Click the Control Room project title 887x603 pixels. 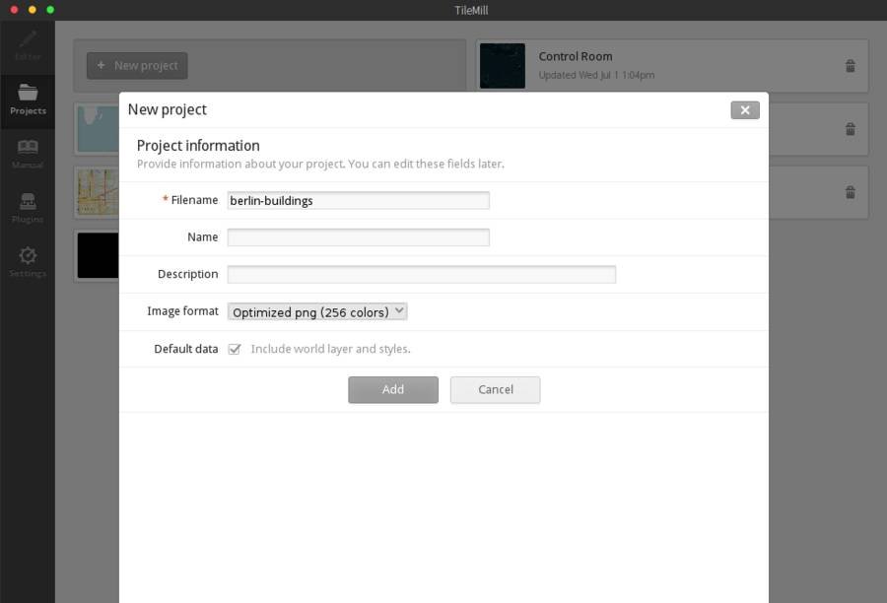pyautogui.click(x=575, y=57)
